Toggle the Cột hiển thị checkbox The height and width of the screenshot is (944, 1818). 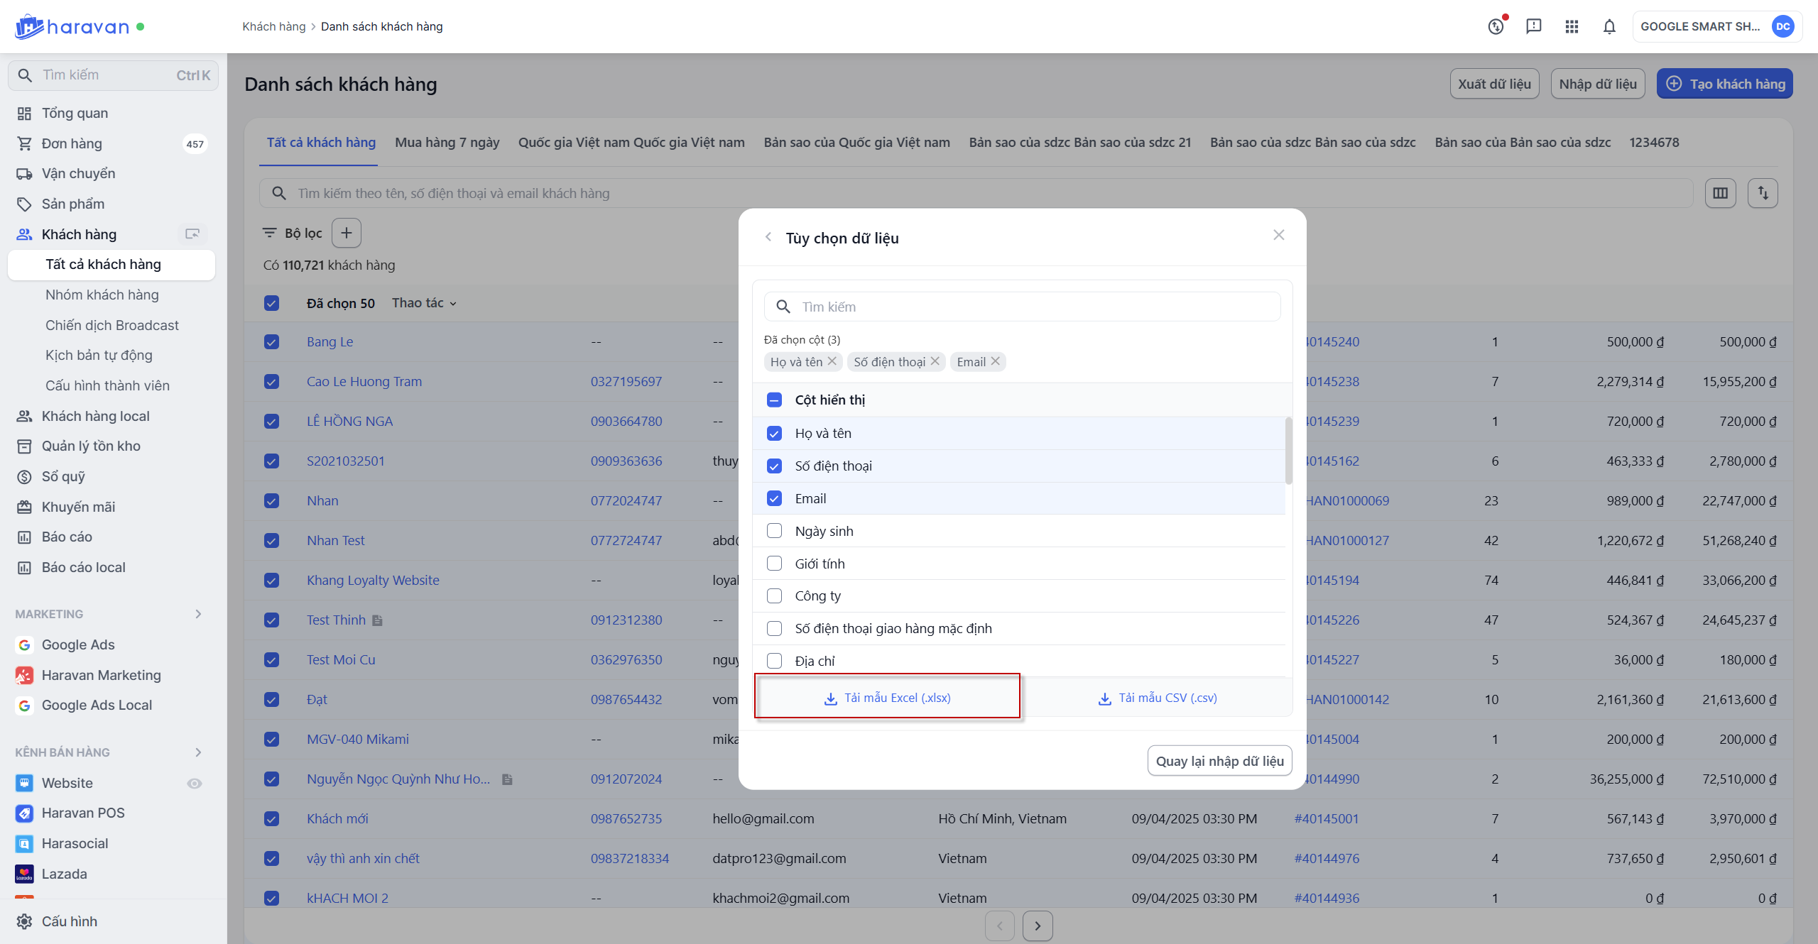774,400
